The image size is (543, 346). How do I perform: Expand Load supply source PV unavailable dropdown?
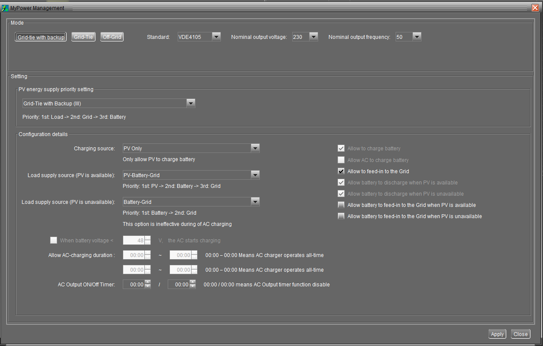(255, 202)
